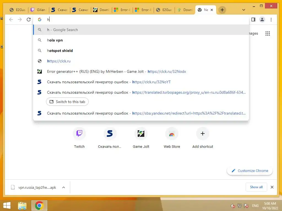Open the Windows Start button
This screenshot has height=211, width=282.
7,206
